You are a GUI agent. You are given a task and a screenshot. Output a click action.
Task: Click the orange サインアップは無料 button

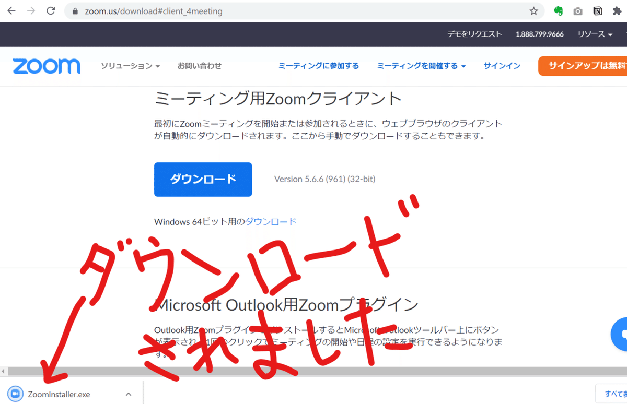pos(583,66)
